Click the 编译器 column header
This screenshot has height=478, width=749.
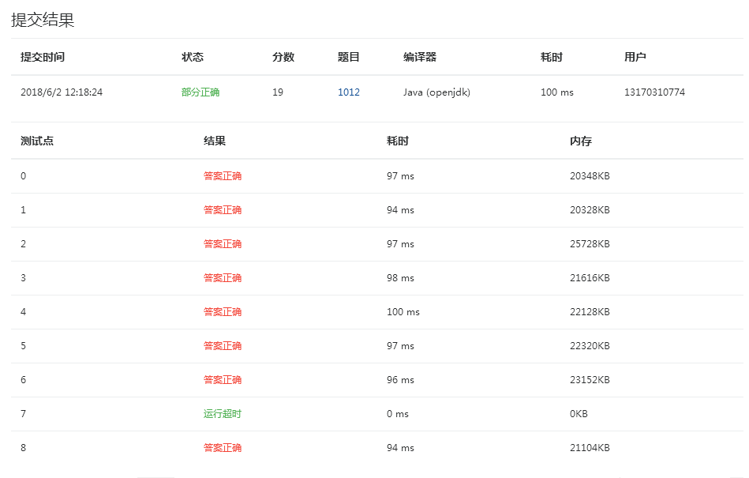[x=420, y=57]
